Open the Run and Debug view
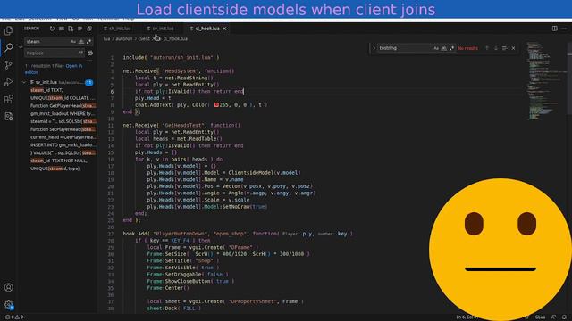This screenshot has height=321, width=572. tap(8, 82)
